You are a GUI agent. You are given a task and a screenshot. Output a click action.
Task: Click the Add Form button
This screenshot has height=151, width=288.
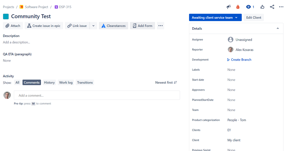[x=143, y=26]
